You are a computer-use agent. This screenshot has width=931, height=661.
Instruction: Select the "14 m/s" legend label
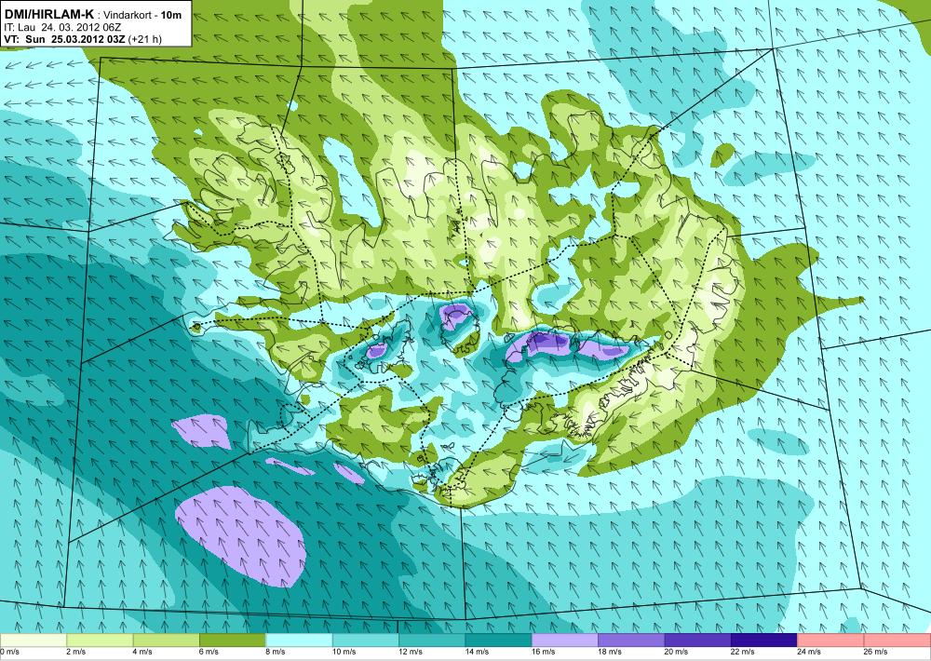477,652
